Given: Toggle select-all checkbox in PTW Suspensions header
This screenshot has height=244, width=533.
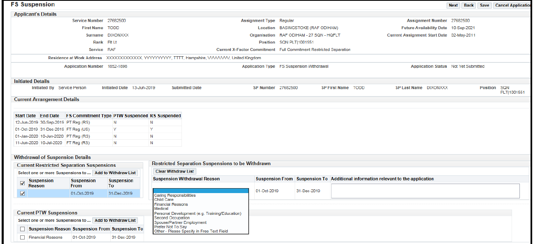Looking at the screenshot, I should [x=23, y=229].
